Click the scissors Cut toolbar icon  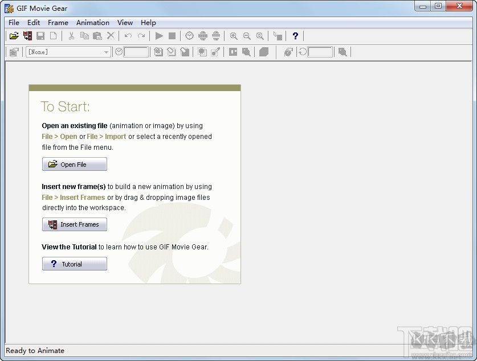tap(71, 36)
